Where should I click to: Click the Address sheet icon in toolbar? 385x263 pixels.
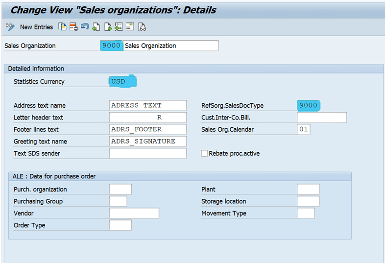(x=130, y=26)
